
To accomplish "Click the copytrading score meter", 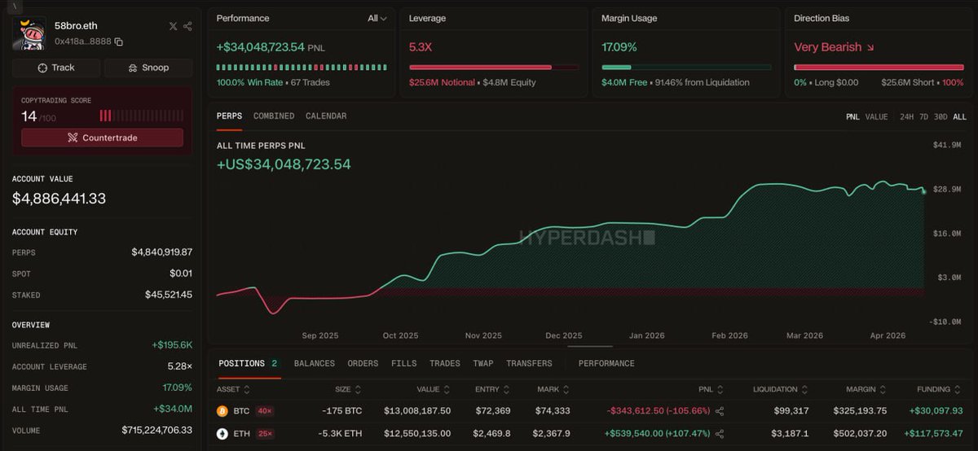I will point(140,116).
